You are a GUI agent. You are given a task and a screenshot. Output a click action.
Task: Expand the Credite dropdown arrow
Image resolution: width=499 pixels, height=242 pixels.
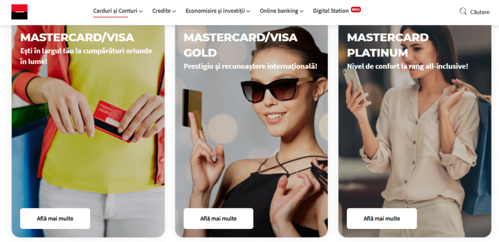click(174, 12)
